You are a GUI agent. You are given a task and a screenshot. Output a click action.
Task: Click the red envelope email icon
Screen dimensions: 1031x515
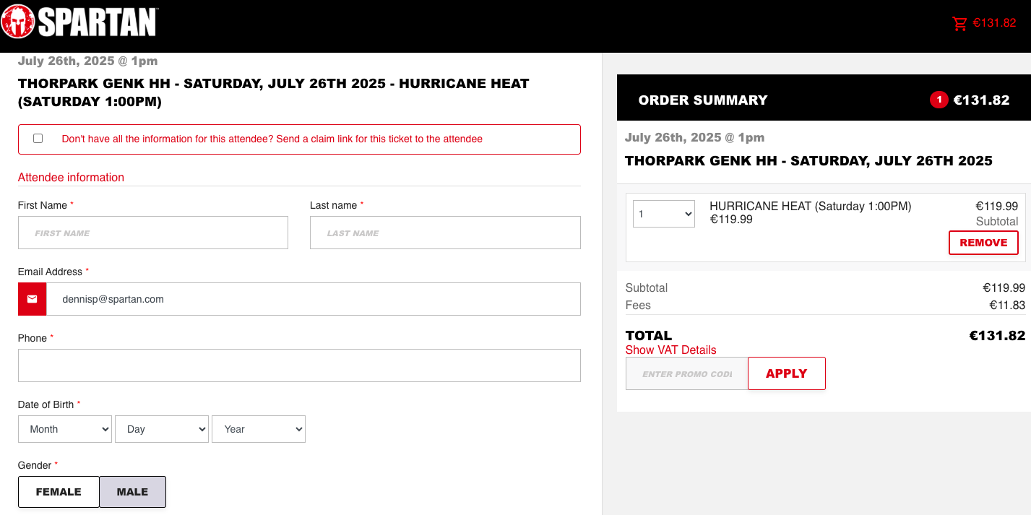(33, 299)
